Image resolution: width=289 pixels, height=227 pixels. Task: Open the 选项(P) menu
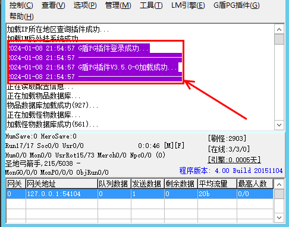tap(85, 5)
